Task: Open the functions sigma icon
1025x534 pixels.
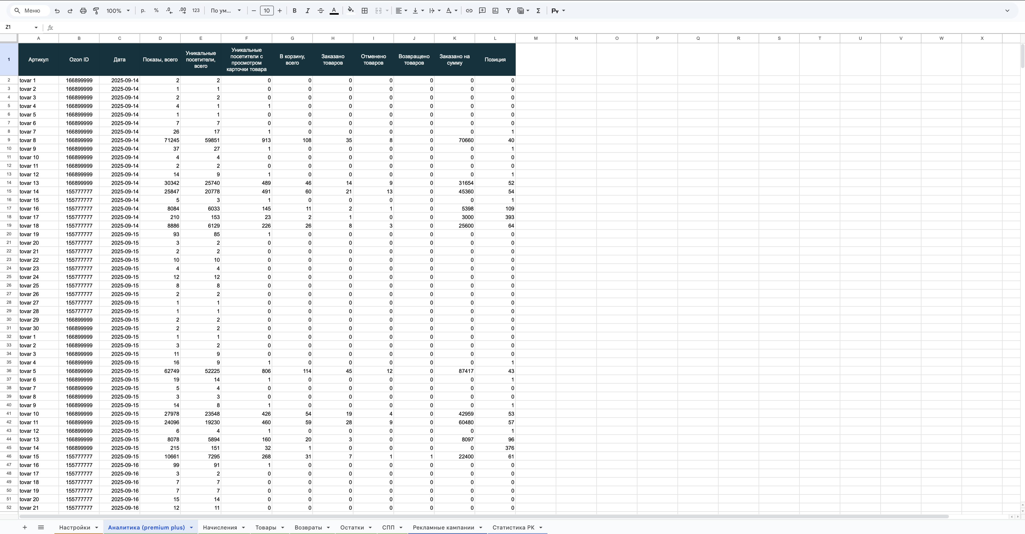Action: [x=538, y=11]
